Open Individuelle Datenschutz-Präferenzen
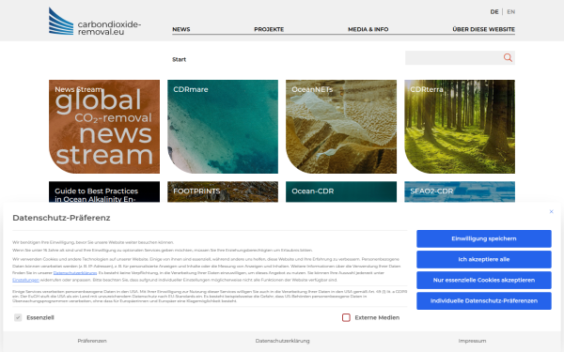Screen dimensions: 564x352 coord(484,301)
